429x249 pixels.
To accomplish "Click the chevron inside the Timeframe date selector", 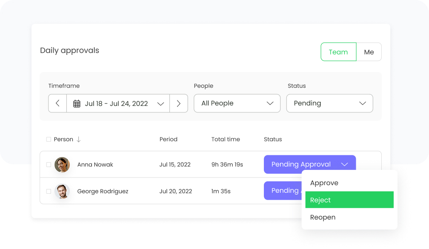I will tap(161, 103).
